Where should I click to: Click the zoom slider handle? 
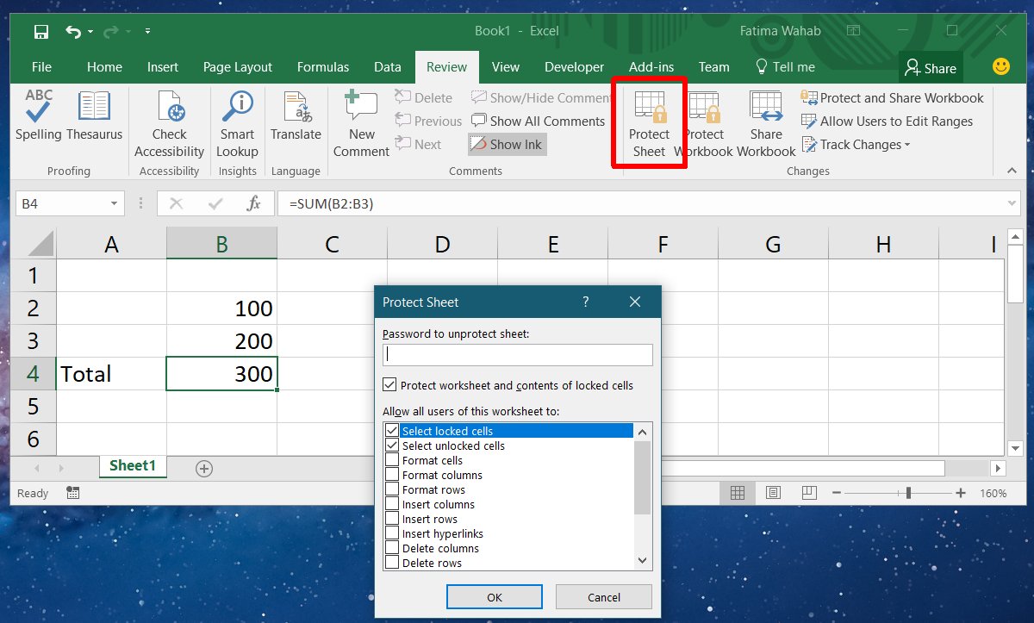[x=909, y=493]
